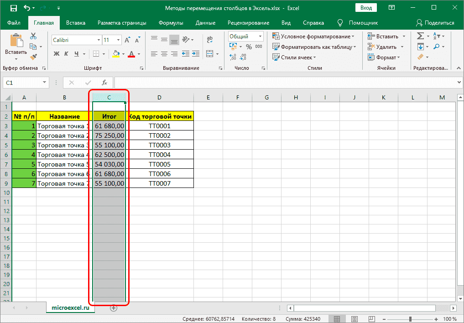
Task: Apply underline with the Ч icon
Action: [77, 54]
